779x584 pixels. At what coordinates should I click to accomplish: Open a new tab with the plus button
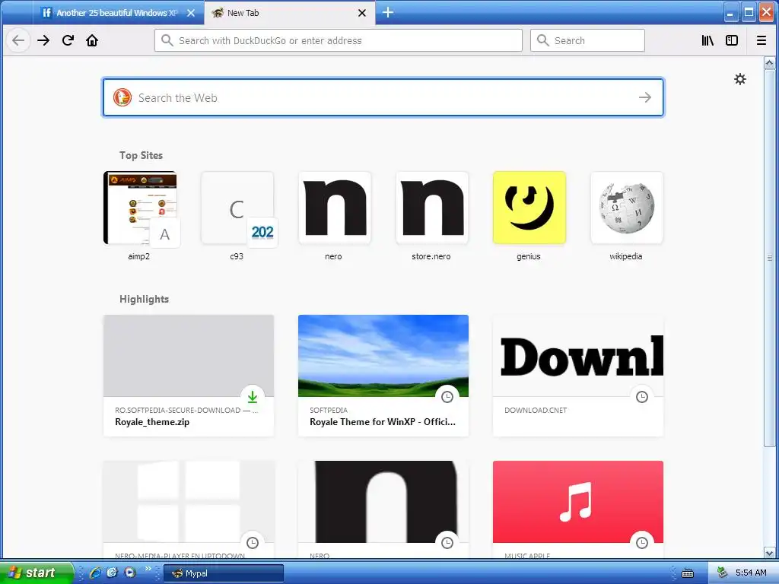coord(388,12)
